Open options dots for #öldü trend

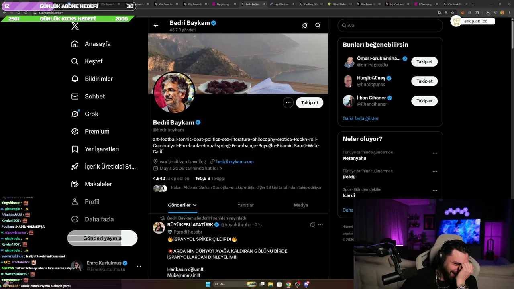click(435, 171)
